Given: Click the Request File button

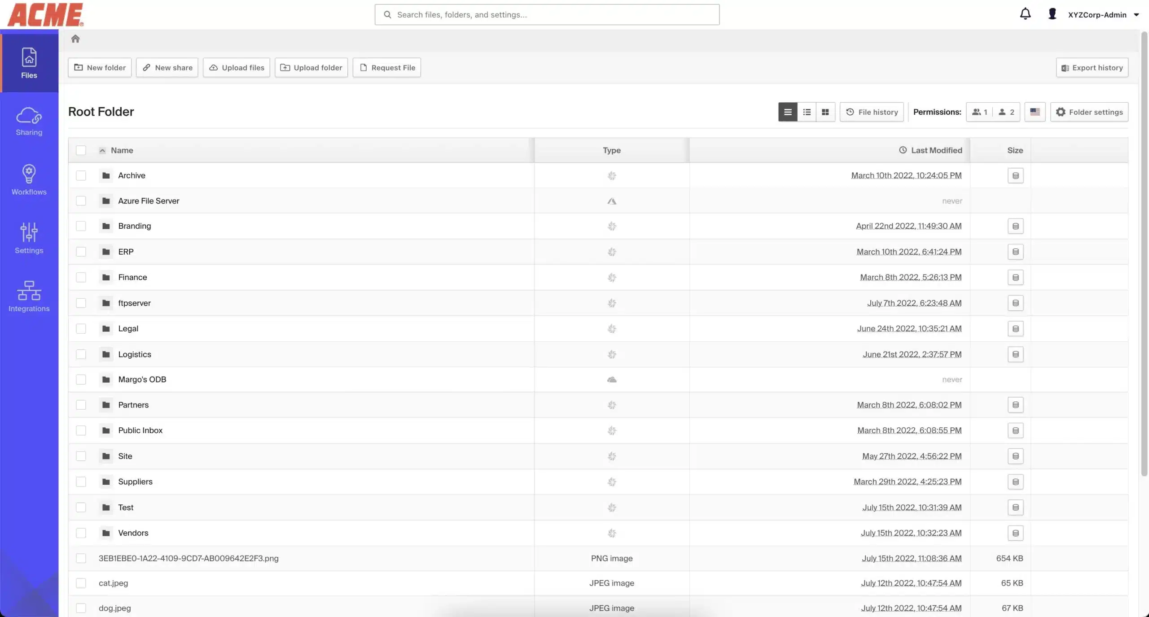Looking at the screenshot, I should click(x=387, y=67).
